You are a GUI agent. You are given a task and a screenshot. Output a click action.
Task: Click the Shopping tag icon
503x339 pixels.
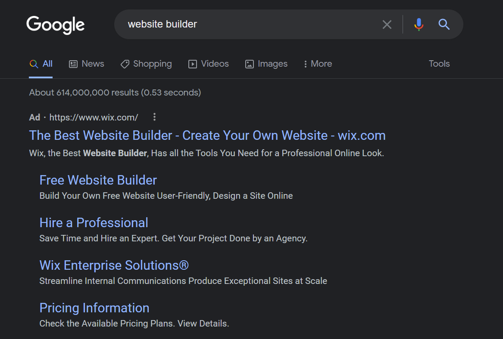tap(125, 64)
